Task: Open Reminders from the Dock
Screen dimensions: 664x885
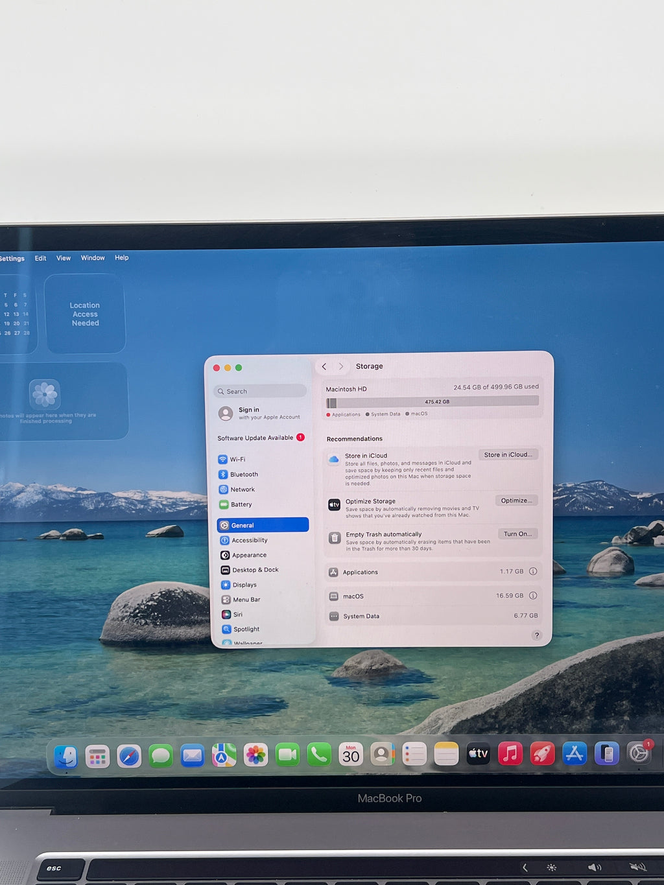Action: pos(414,754)
